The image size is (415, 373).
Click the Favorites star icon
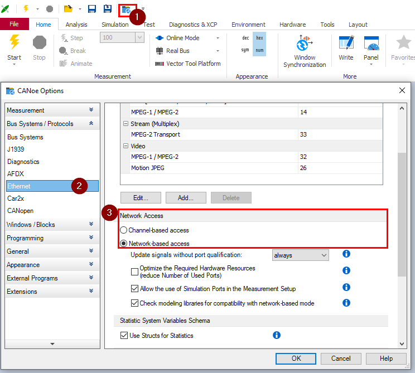(403, 43)
